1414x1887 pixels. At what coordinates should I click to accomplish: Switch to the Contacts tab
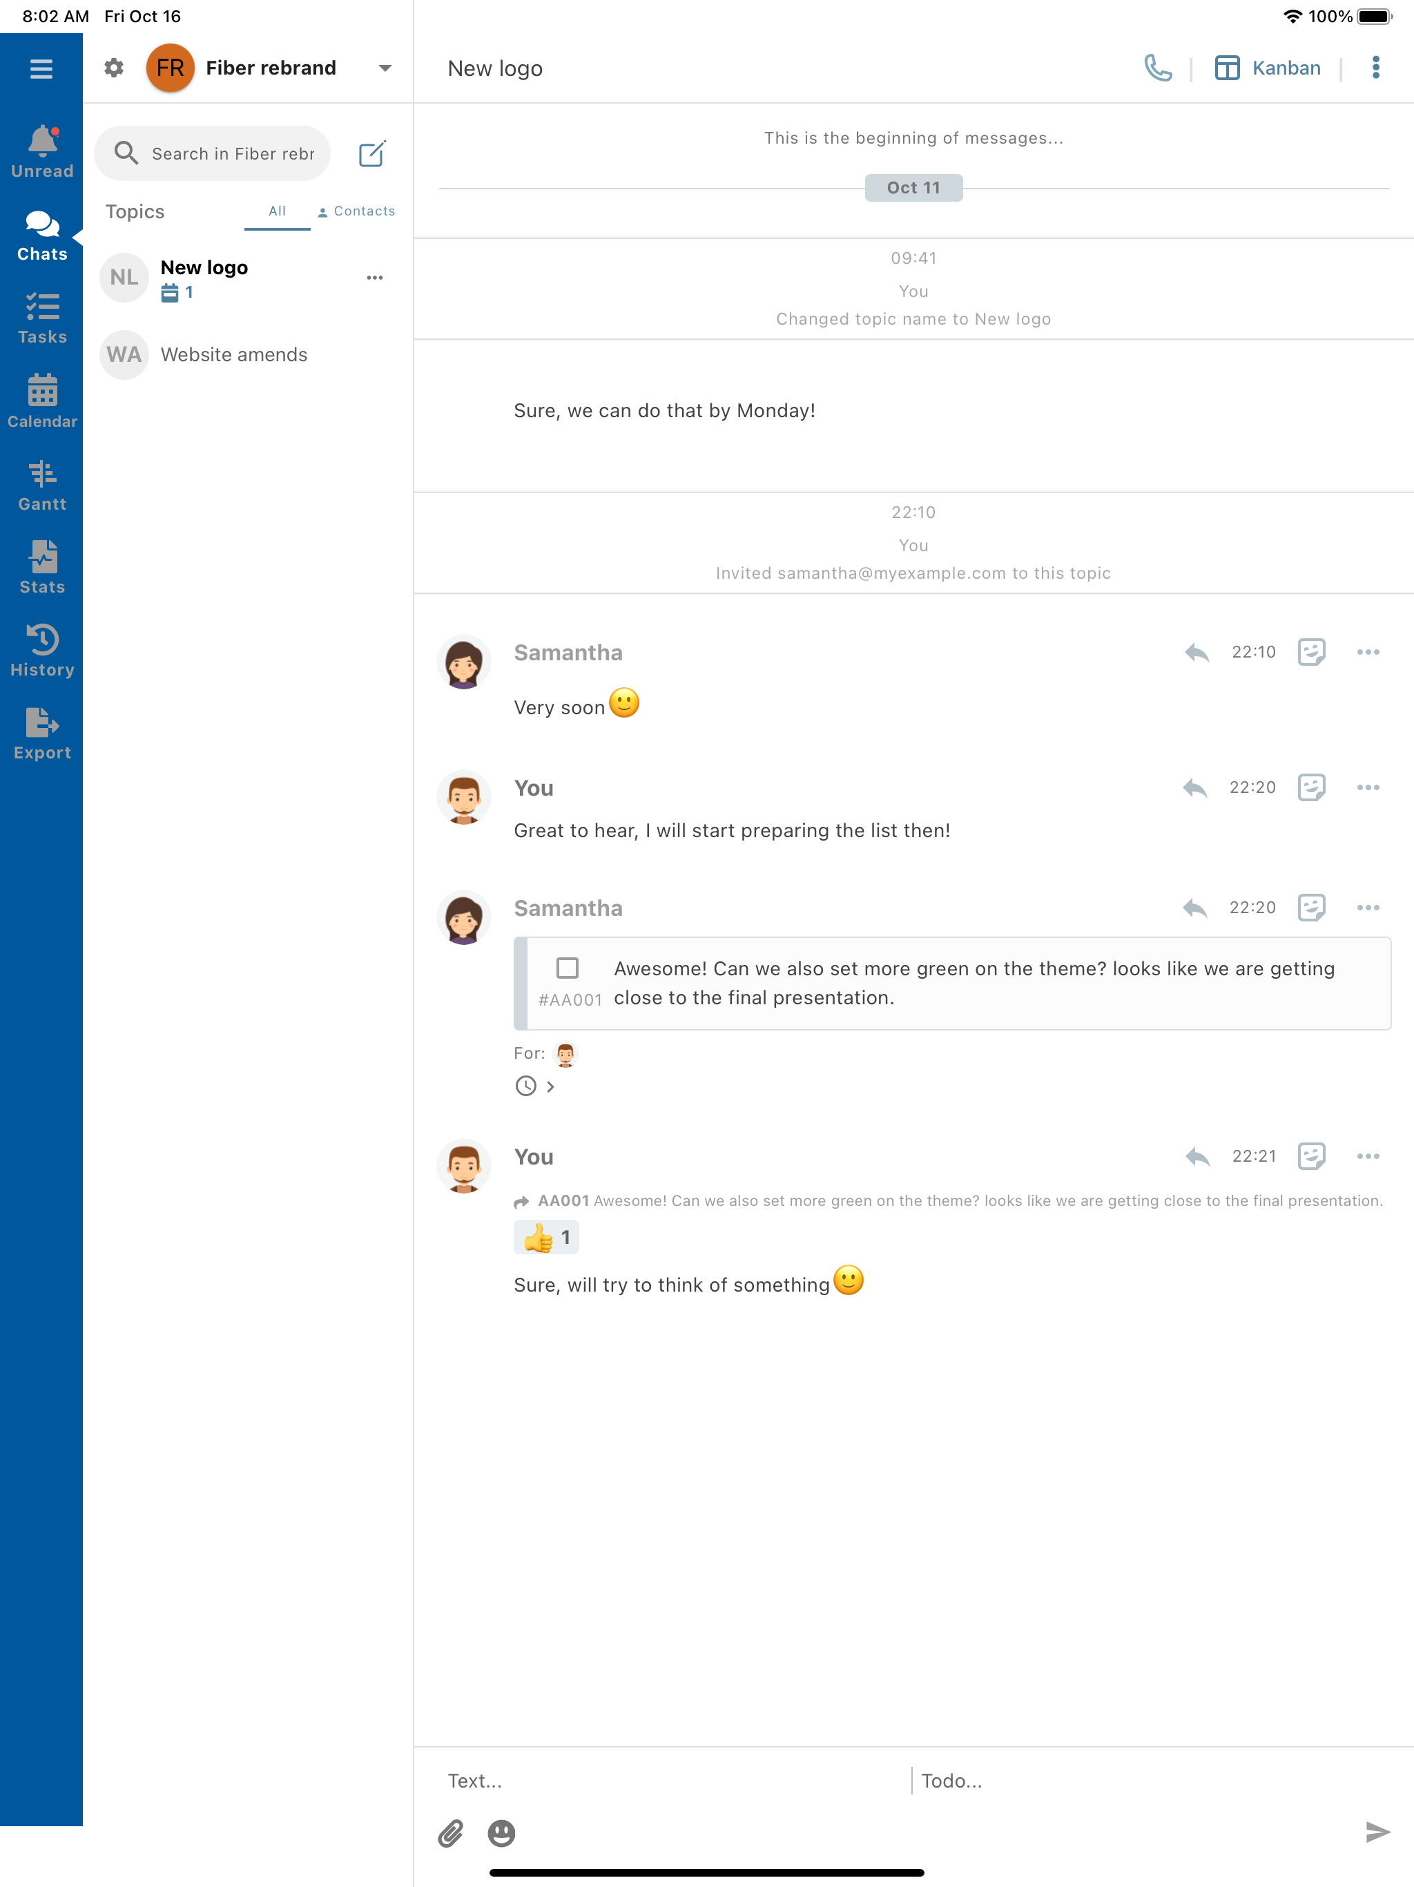pyautogui.click(x=356, y=211)
